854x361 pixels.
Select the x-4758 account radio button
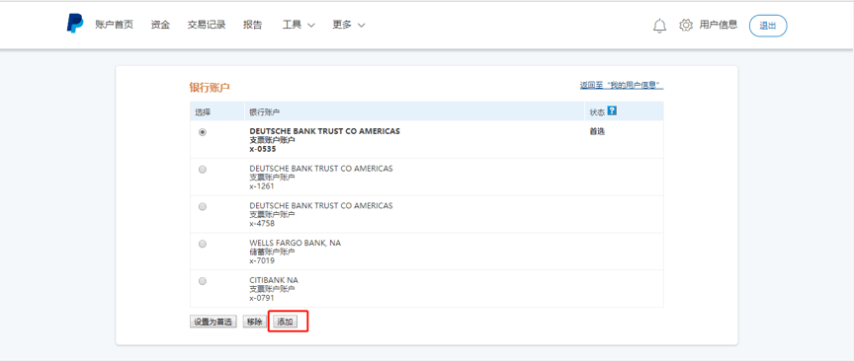(203, 206)
